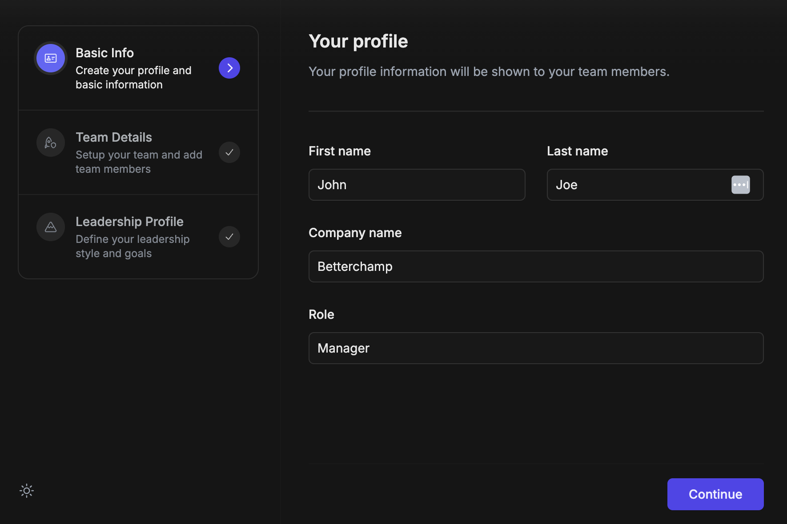Image resolution: width=787 pixels, height=524 pixels.
Task: Open the Basic Info step title
Action: click(104, 53)
